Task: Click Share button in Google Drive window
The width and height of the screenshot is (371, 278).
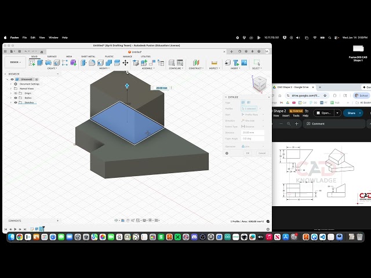Action: click(x=351, y=113)
